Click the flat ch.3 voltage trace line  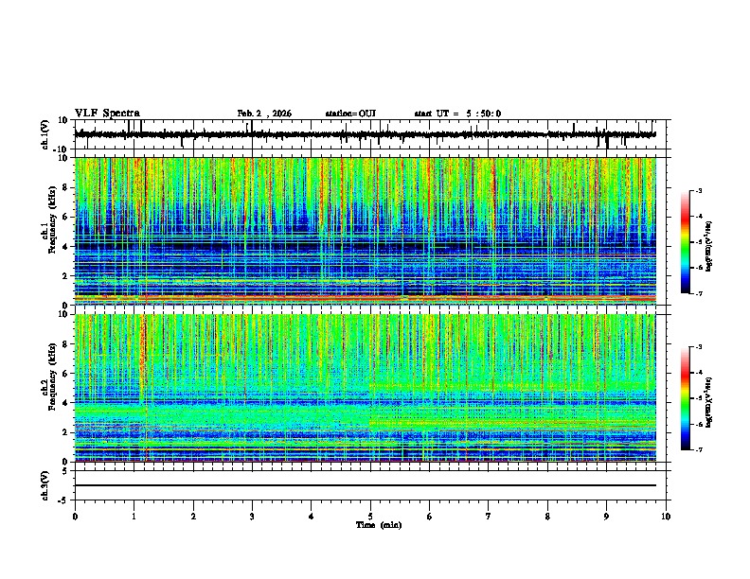[x=366, y=485]
